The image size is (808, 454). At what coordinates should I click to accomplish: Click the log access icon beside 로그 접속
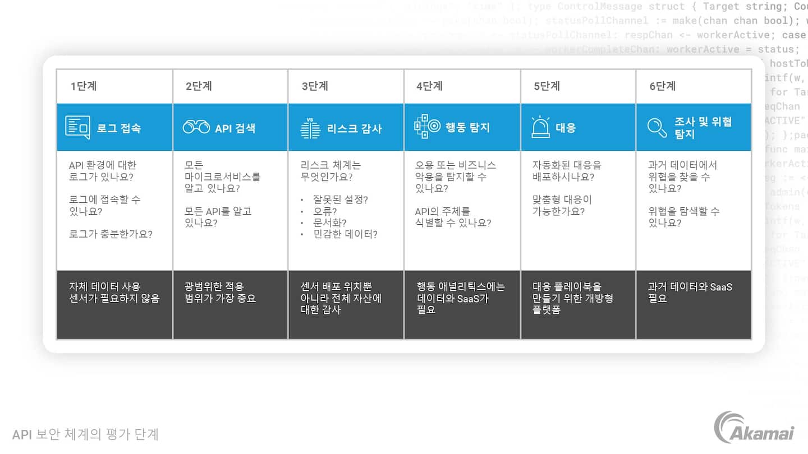(x=77, y=128)
